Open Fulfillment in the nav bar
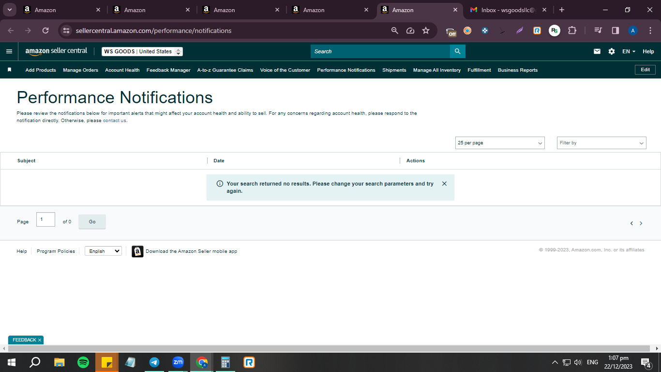Screen dimensions: 661x372 pyautogui.click(x=479, y=70)
